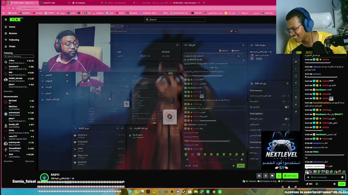This screenshot has height=195, width=348.
Task: Go to Home in Kick sidebar
Action: tap(12, 27)
